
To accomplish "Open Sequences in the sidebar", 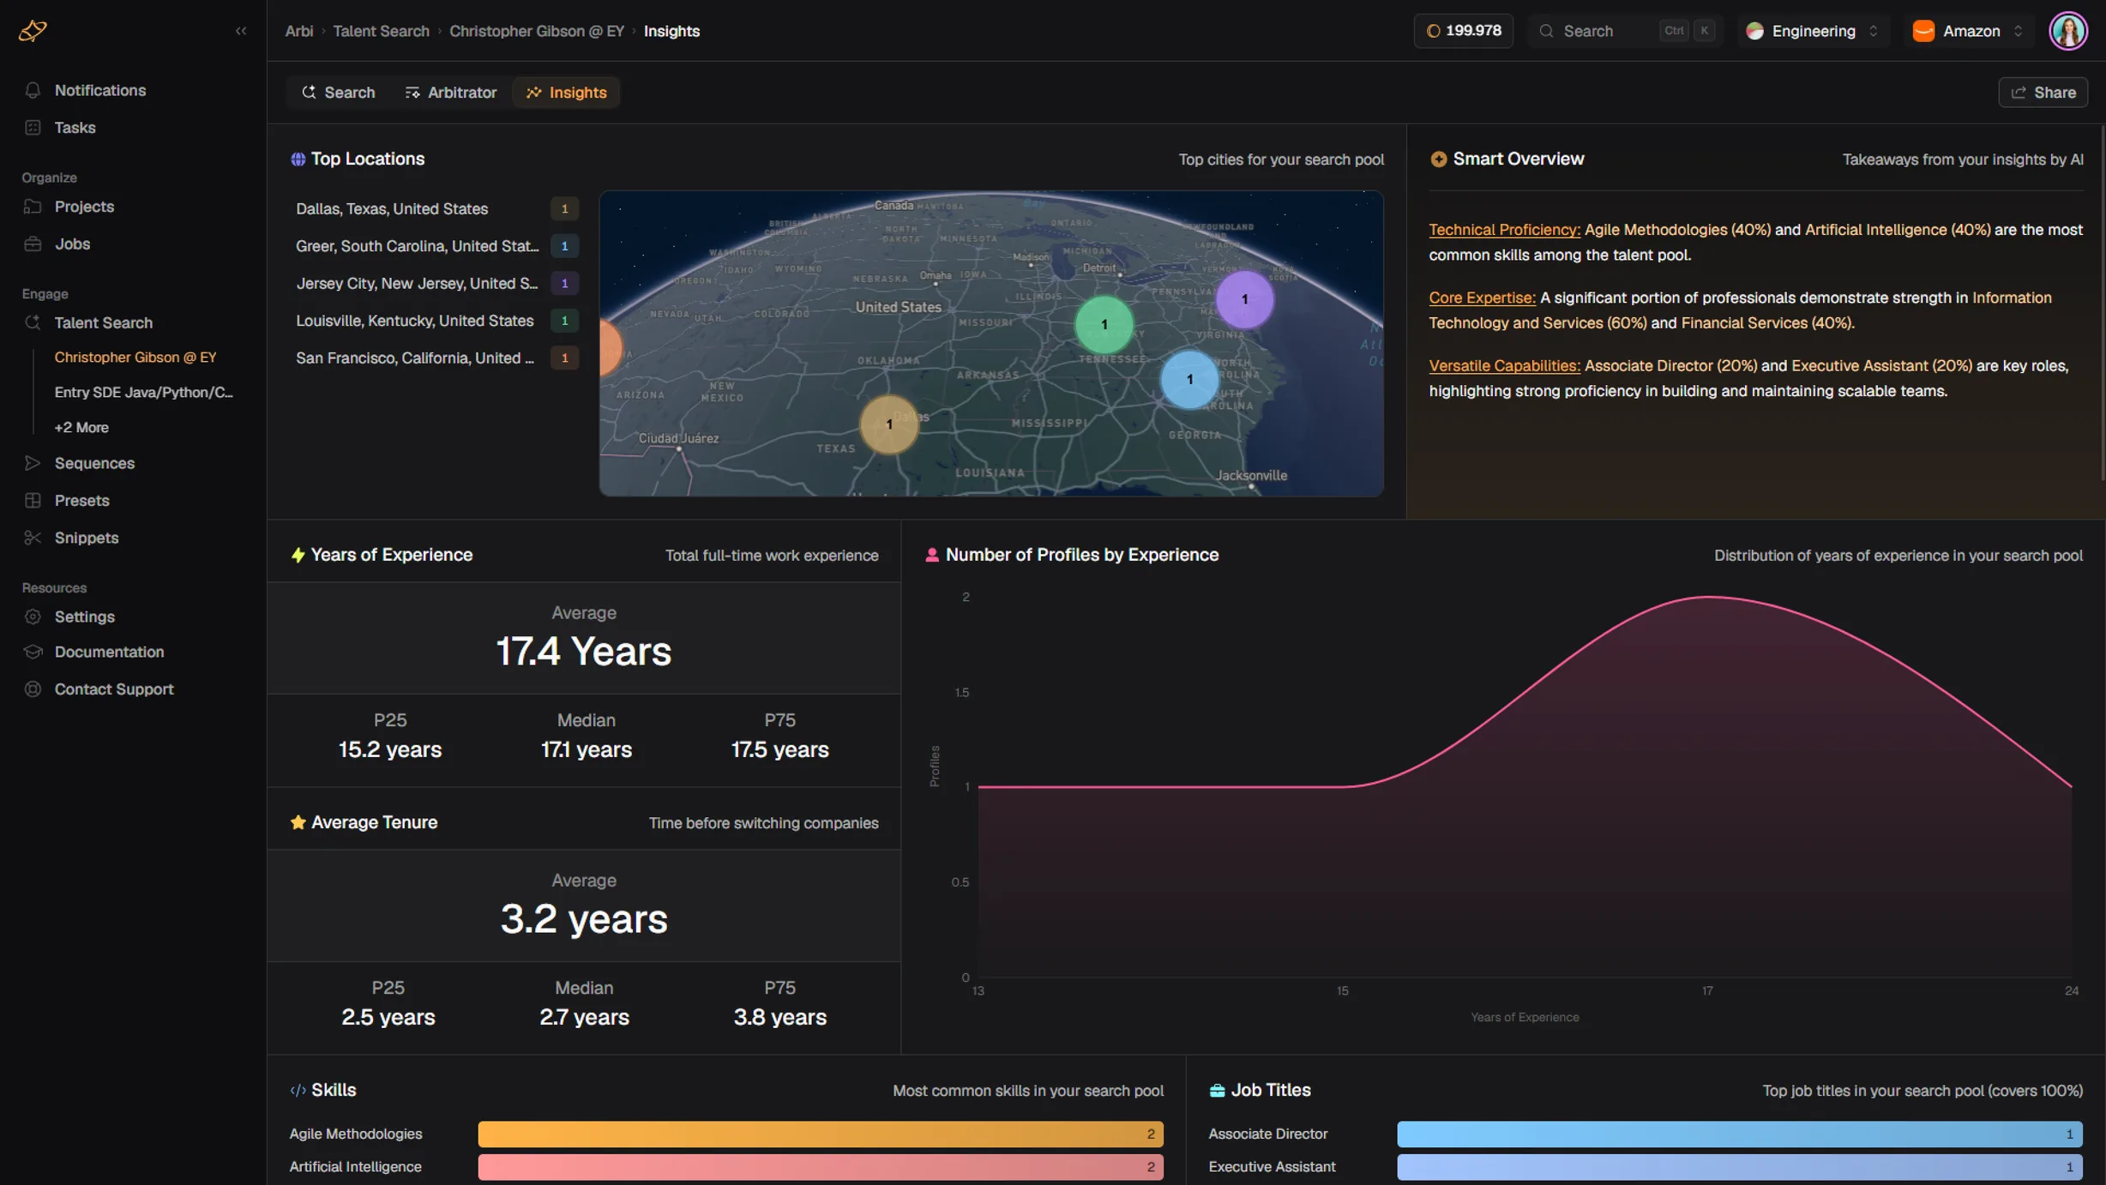I will pyautogui.click(x=94, y=464).
